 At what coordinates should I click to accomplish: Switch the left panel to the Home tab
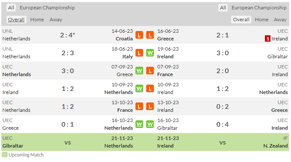tap(37, 20)
